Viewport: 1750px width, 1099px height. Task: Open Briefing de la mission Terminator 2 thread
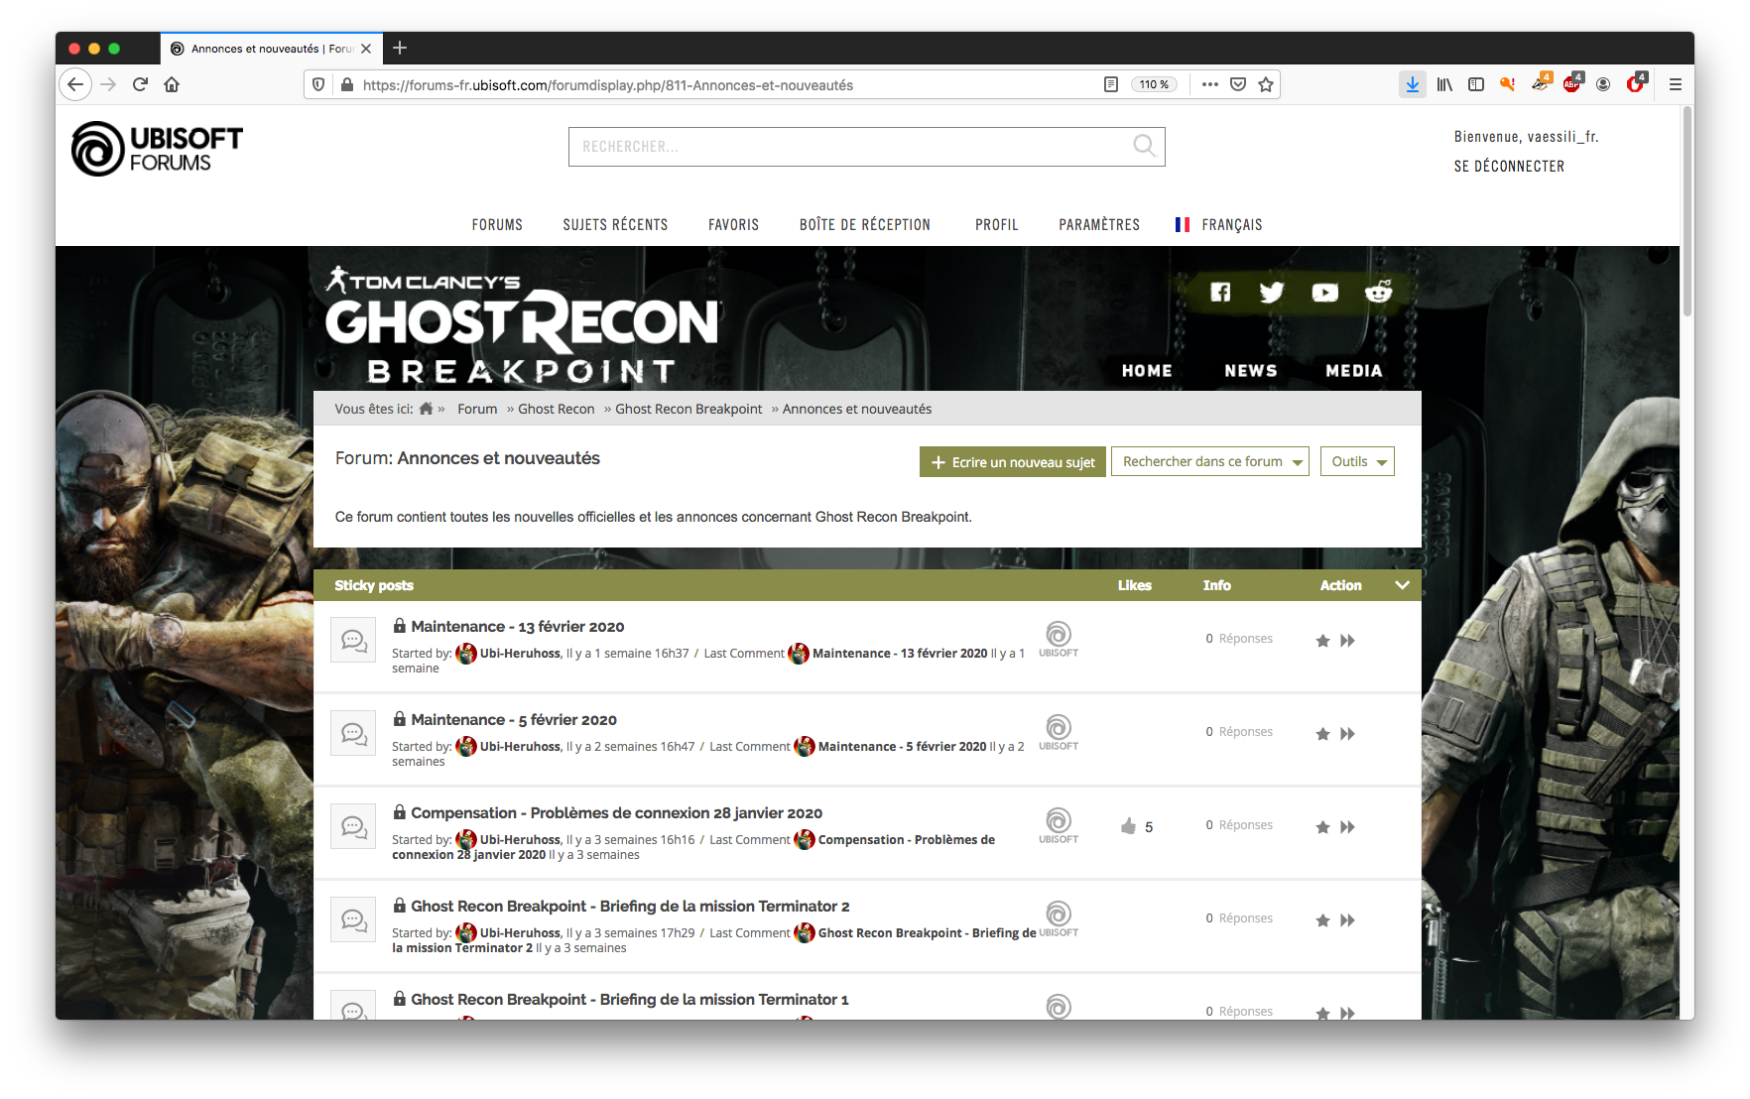coord(630,907)
